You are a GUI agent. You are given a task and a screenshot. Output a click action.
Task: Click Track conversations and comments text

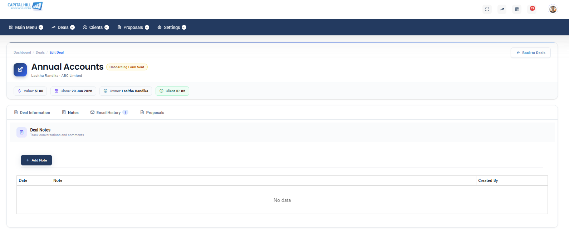point(57,135)
